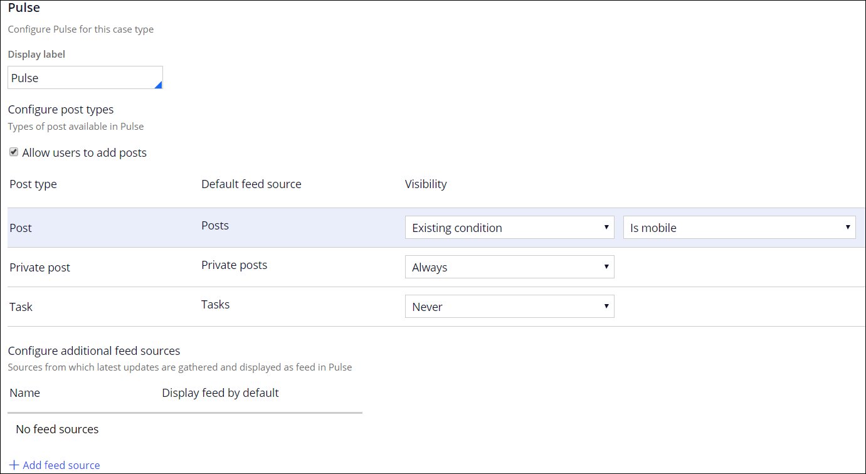The height and width of the screenshot is (474, 866).
Task: Click the Tasks default feed source cell
Action: [x=215, y=305]
